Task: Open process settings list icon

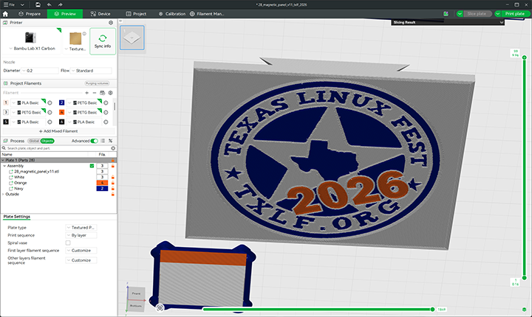Action: [103, 141]
